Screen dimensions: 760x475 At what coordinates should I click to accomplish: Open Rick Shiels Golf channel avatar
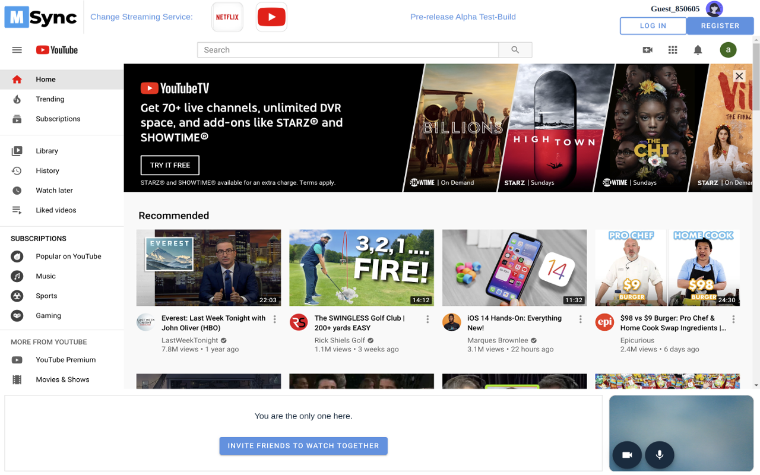tap(299, 322)
